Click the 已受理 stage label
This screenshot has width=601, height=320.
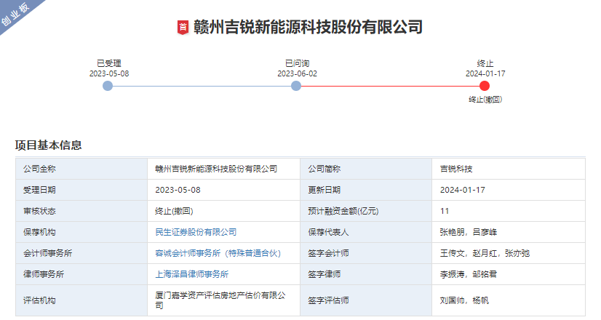point(109,63)
